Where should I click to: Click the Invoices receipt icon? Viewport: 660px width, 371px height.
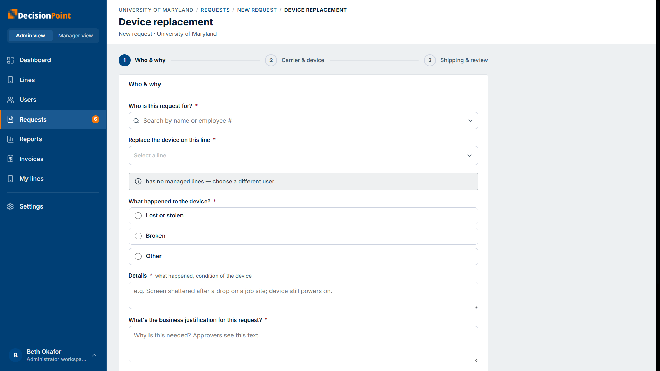click(x=10, y=159)
